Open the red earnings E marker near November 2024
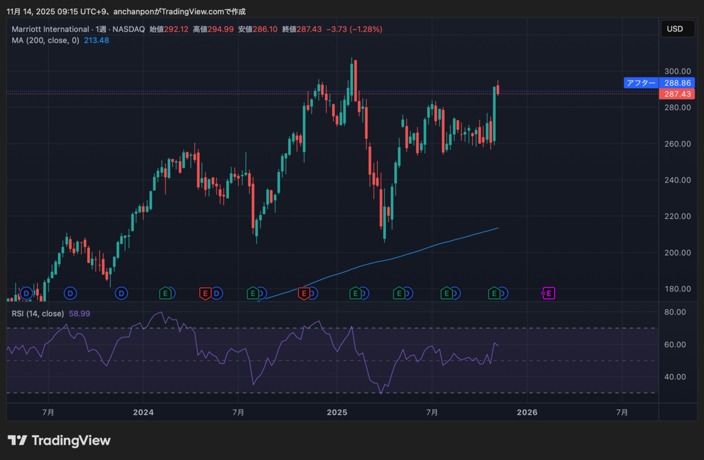 pyautogui.click(x=304, y=292)
